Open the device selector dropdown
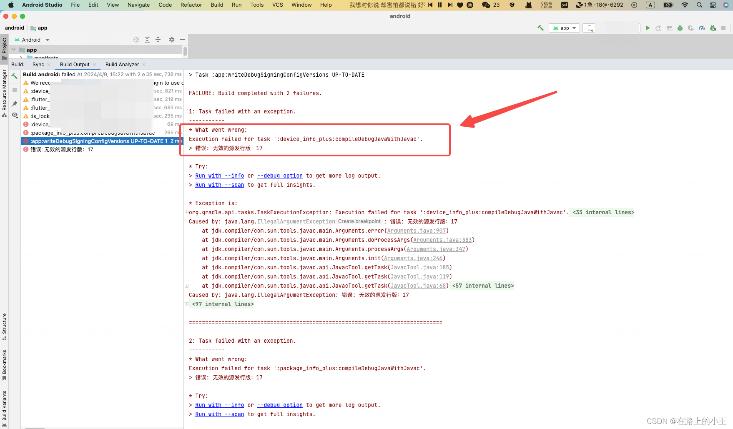 (x=611, y=28)
